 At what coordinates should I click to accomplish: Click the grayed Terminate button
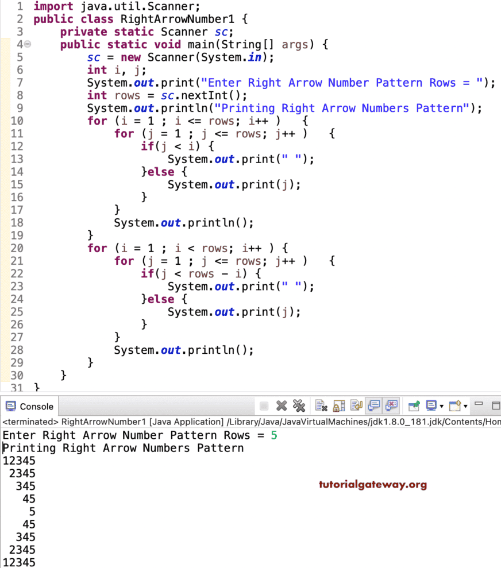[263, 405]
